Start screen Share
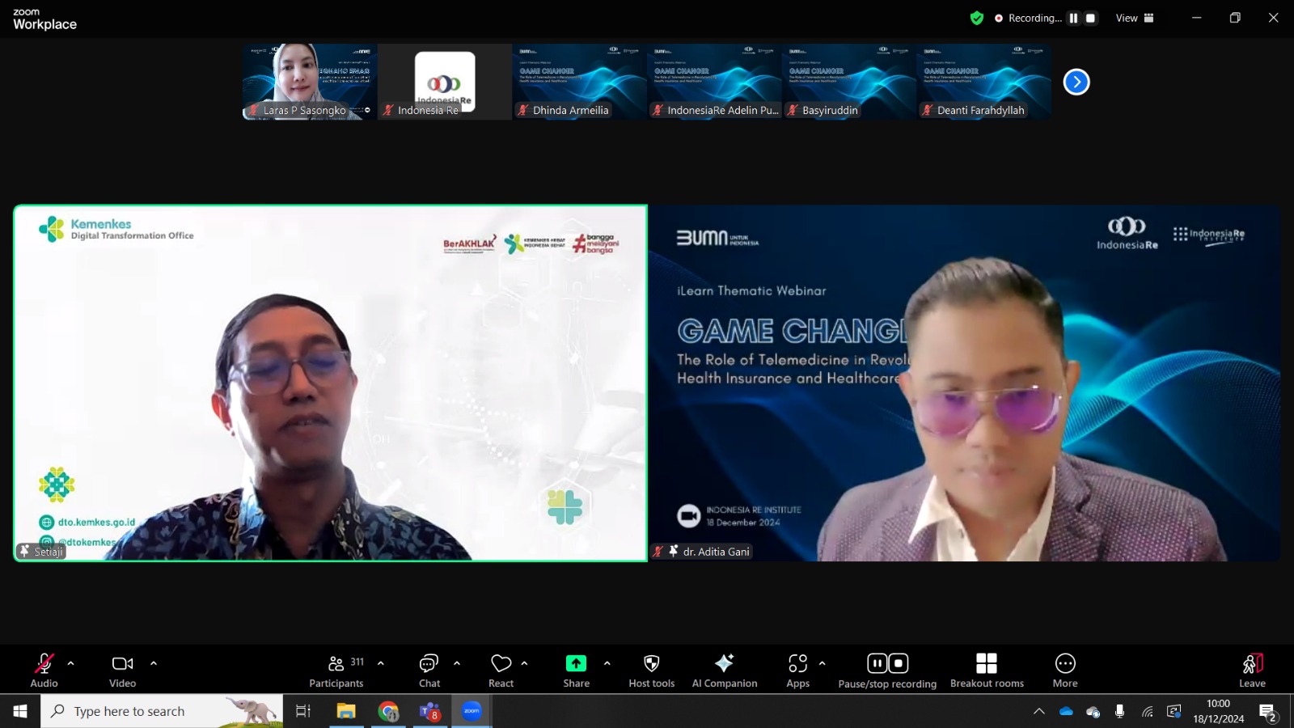Screen dimensions: 1294x728 coord(576,671)
